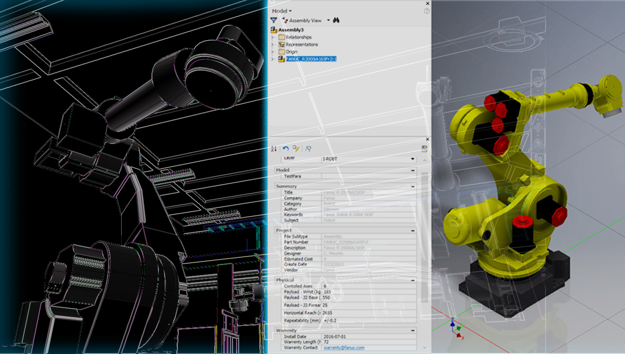Click the Assembly3 root node icon

point(274,30)
